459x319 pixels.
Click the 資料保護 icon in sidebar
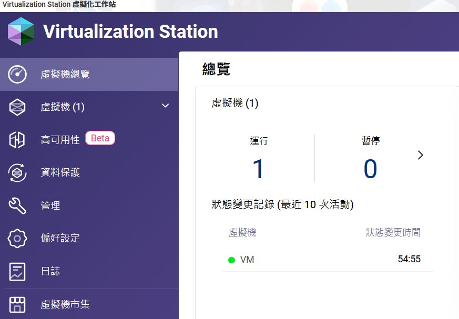pyautogui.click(x=17, y=172)
